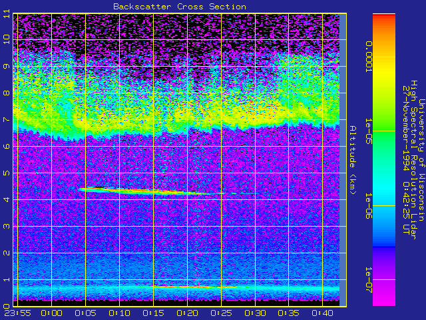Screen dimensions: 426x320
Task: Click the altitude tick label 5
Action: 7,173
